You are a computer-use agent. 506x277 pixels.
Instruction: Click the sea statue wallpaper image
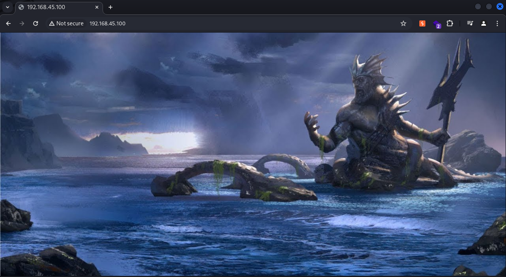(253, 154)
